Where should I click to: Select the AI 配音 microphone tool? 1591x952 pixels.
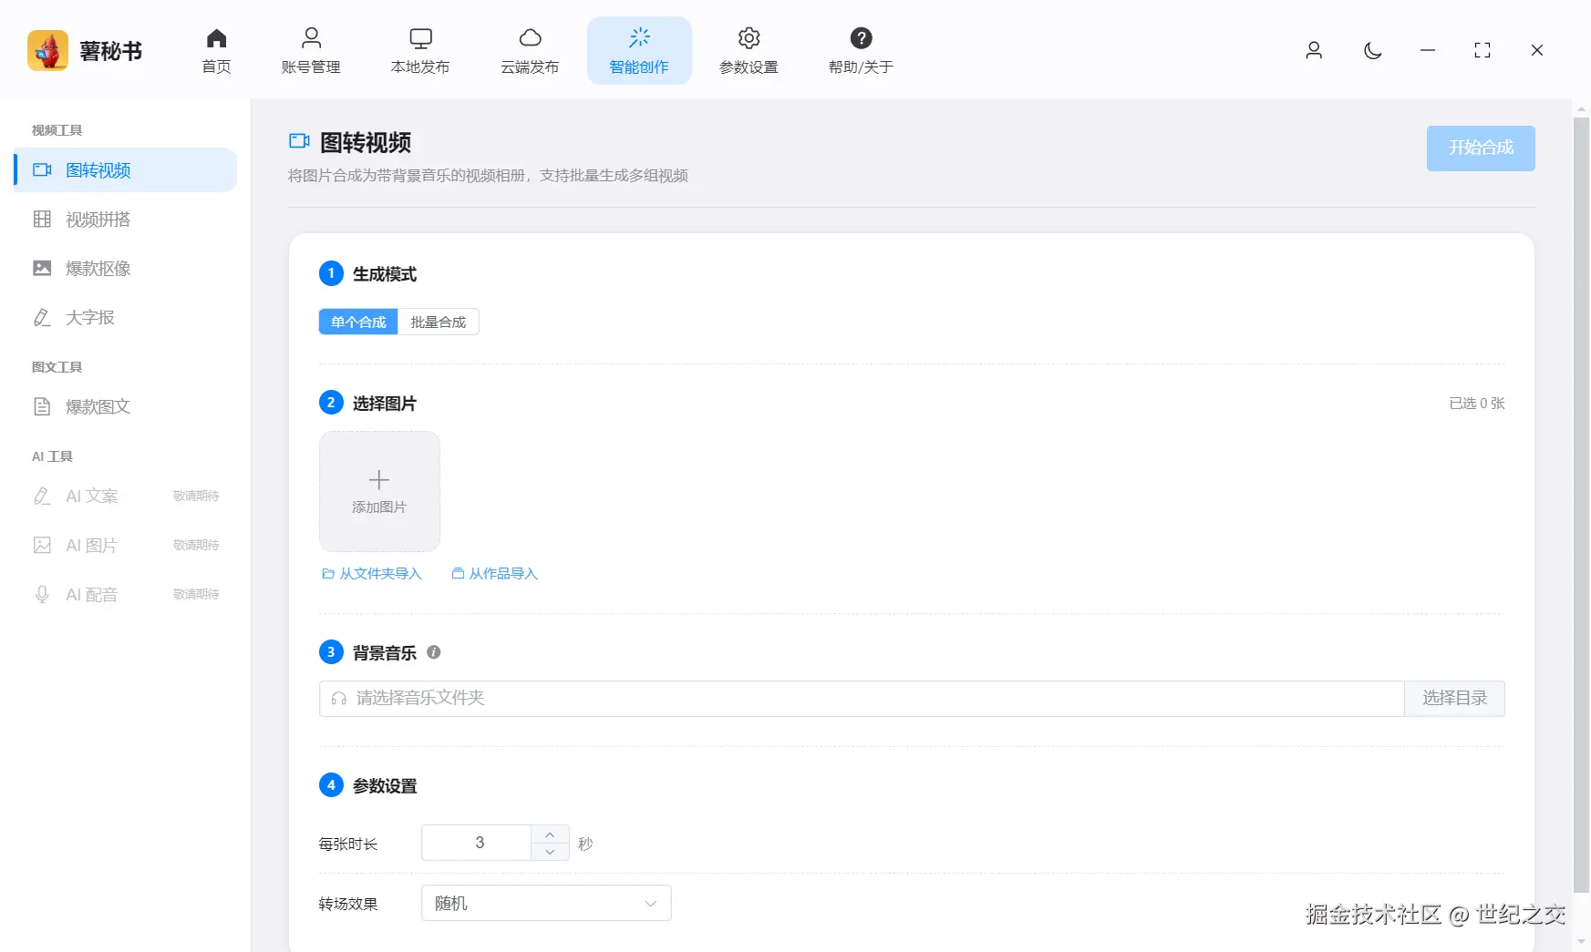(x=91, y=594)
